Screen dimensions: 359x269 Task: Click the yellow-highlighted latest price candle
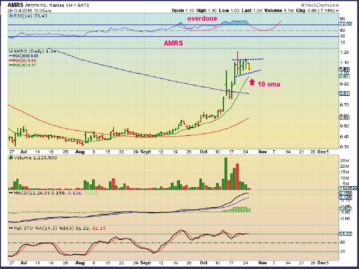pyautogui.click(x=248, y=66)
